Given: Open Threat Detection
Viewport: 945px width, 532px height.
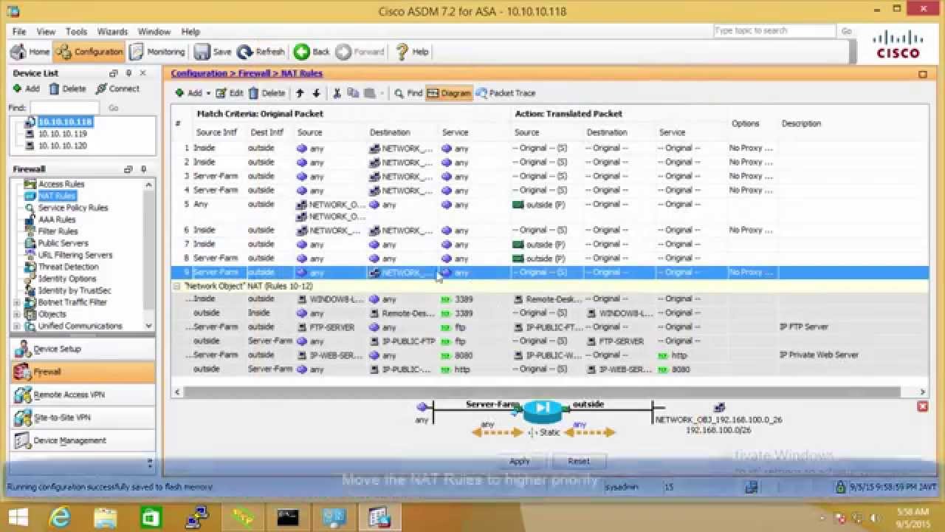Looking at the screenshot, I should coord(68,267).
